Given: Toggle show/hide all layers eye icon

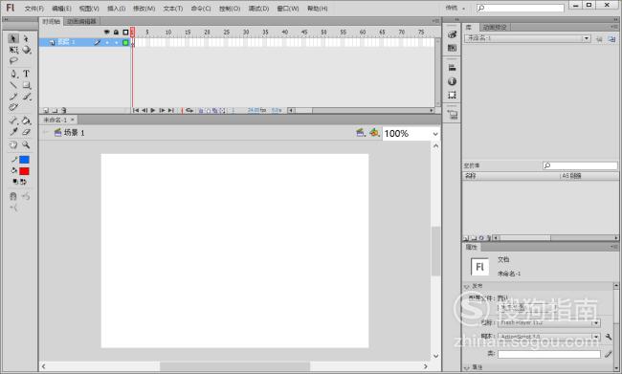Looking at the screenshot, I should tap(107, 33).
